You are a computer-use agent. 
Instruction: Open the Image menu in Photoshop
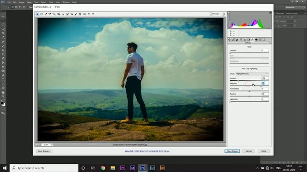point(22,2)
